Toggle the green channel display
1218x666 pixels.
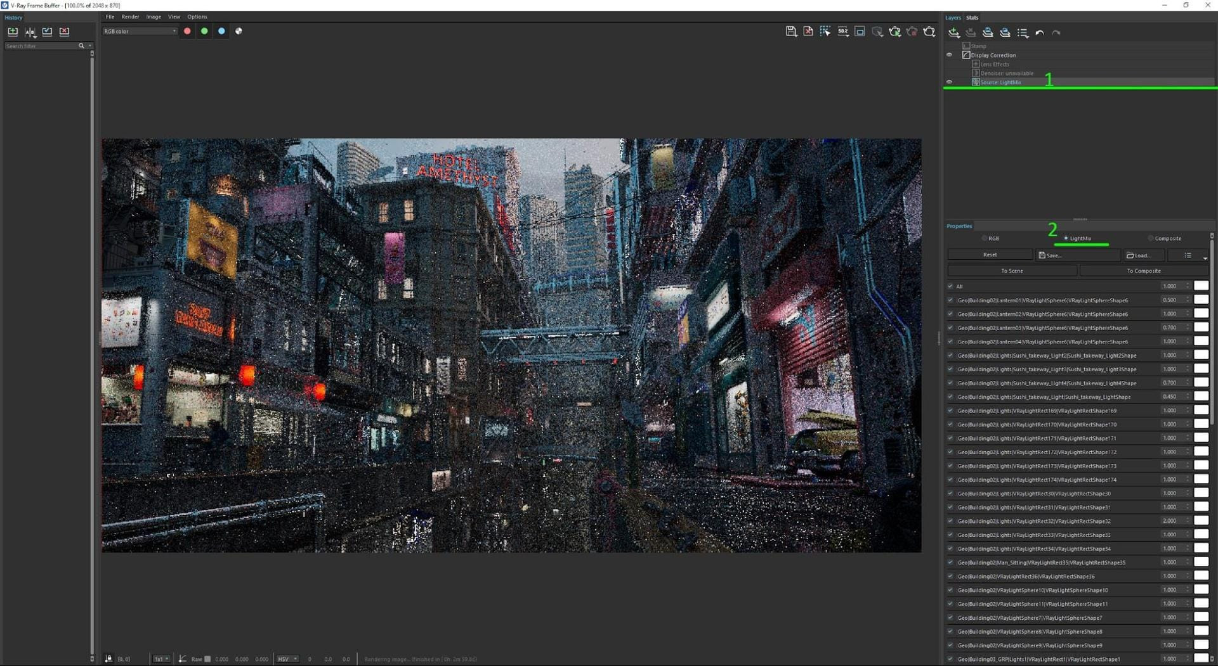point(204,31)
